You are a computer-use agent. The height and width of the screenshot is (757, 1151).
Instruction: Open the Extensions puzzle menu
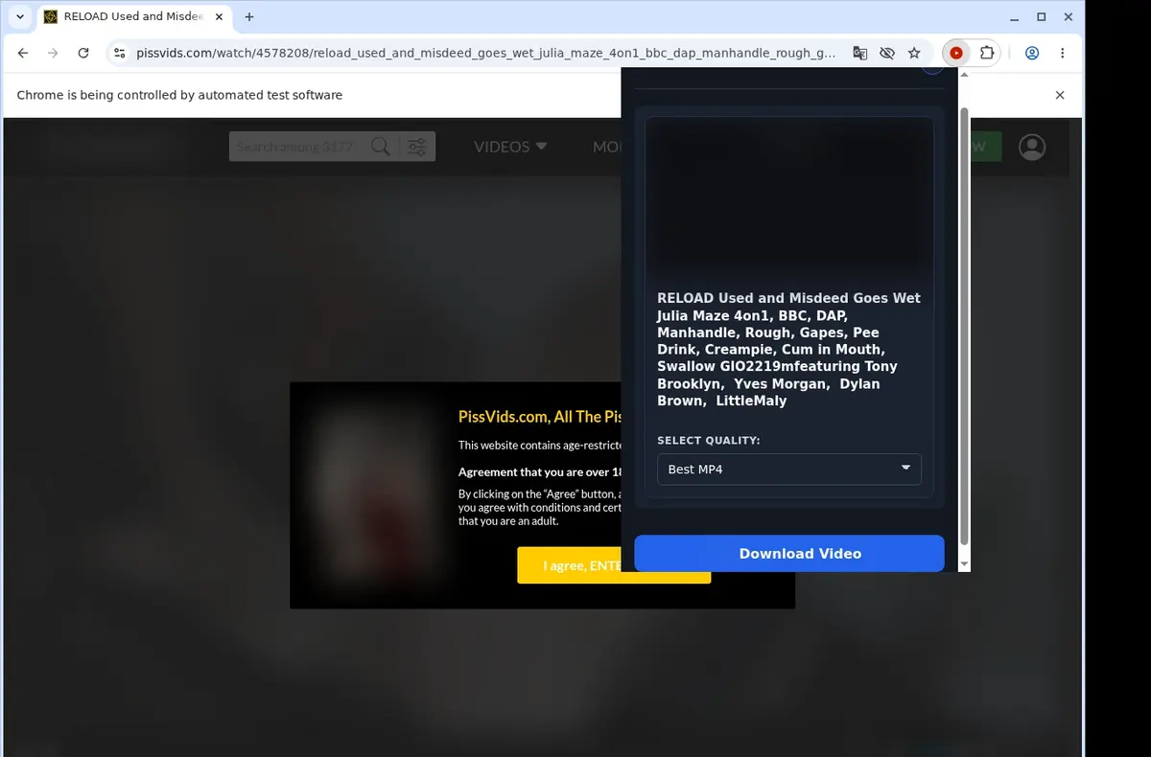point(986,54)
